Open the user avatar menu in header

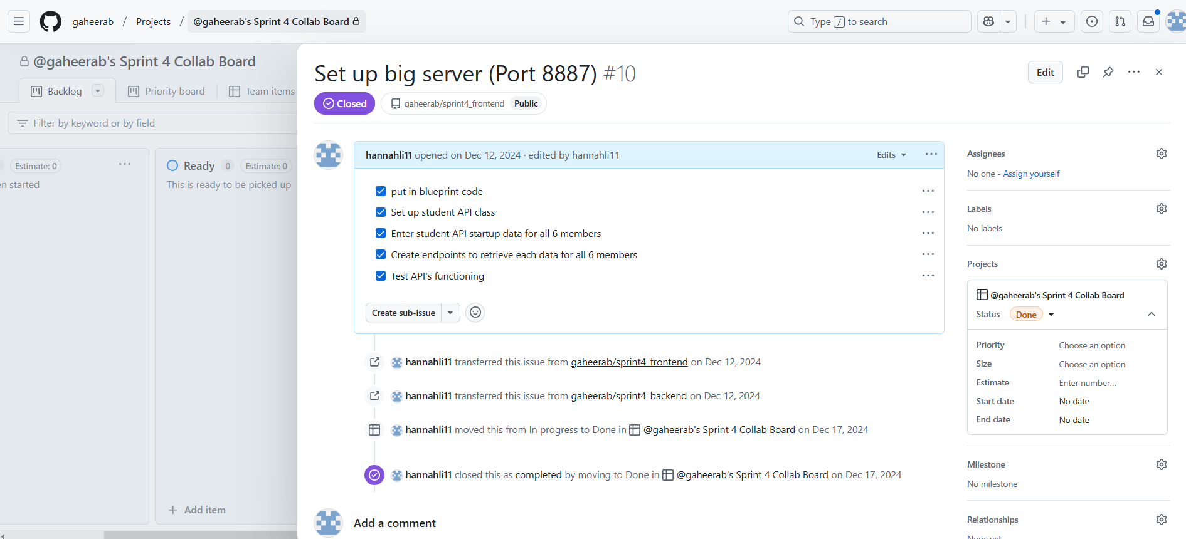[1176, 21]
